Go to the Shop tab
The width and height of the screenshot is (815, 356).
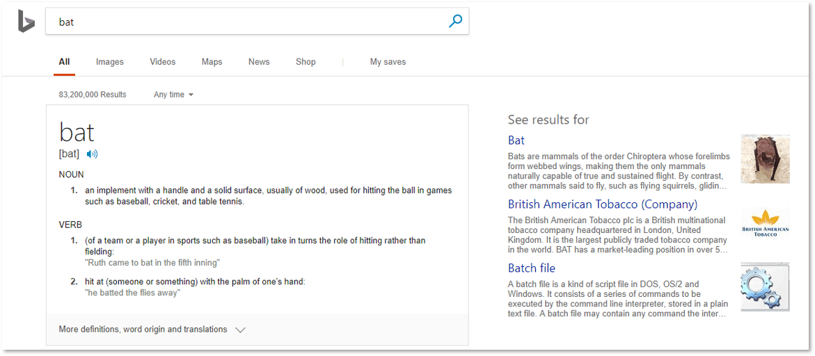[306, 62]
